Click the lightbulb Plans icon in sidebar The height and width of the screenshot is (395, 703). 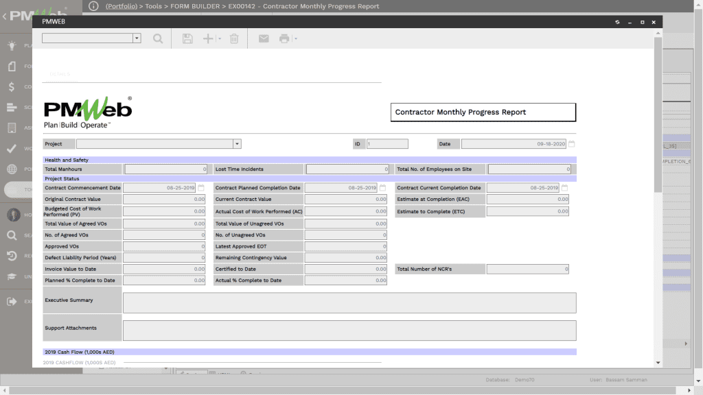coord(12,45)
